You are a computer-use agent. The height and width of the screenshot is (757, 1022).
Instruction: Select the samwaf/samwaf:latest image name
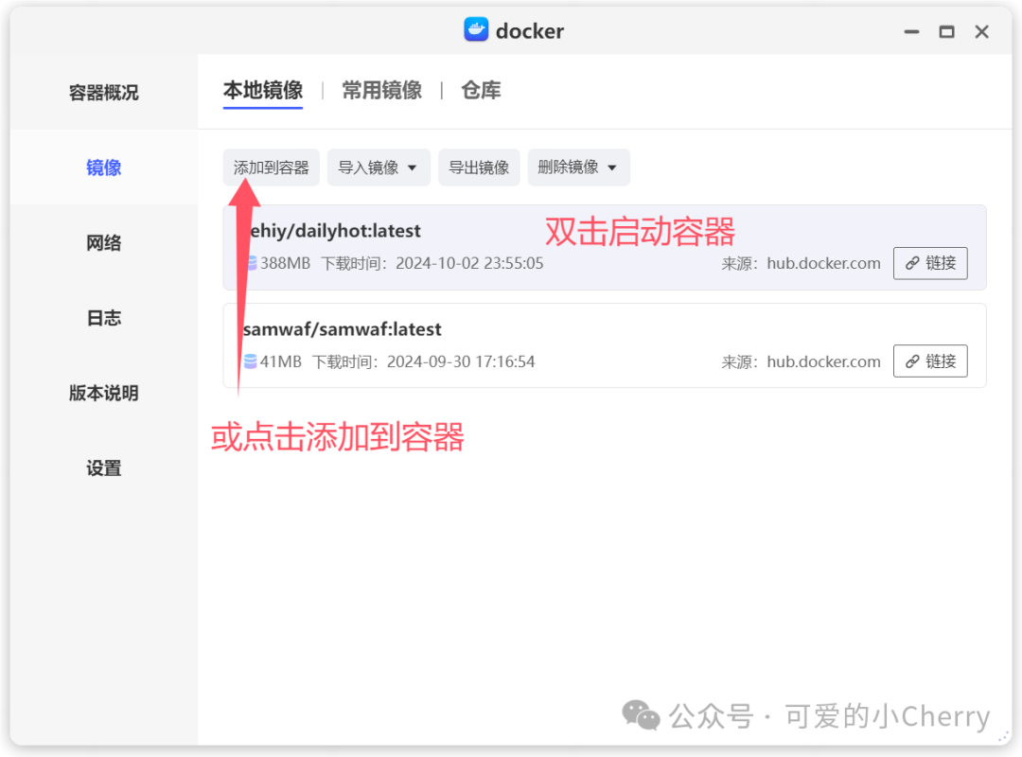click(x=343, y=329)
